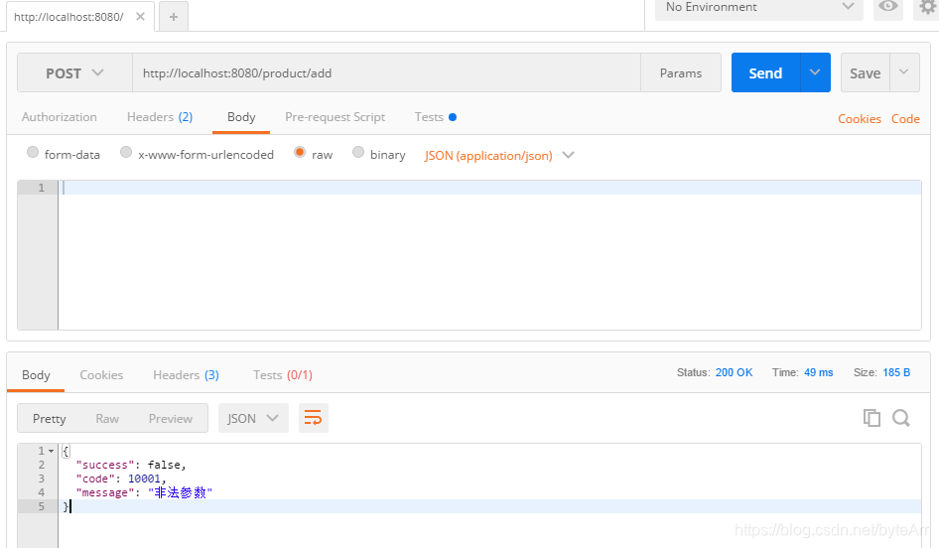The width and height of the screenshot is (939, 548).
Task: Expand the Save button options arrow
Action: (x=904, y=72)
